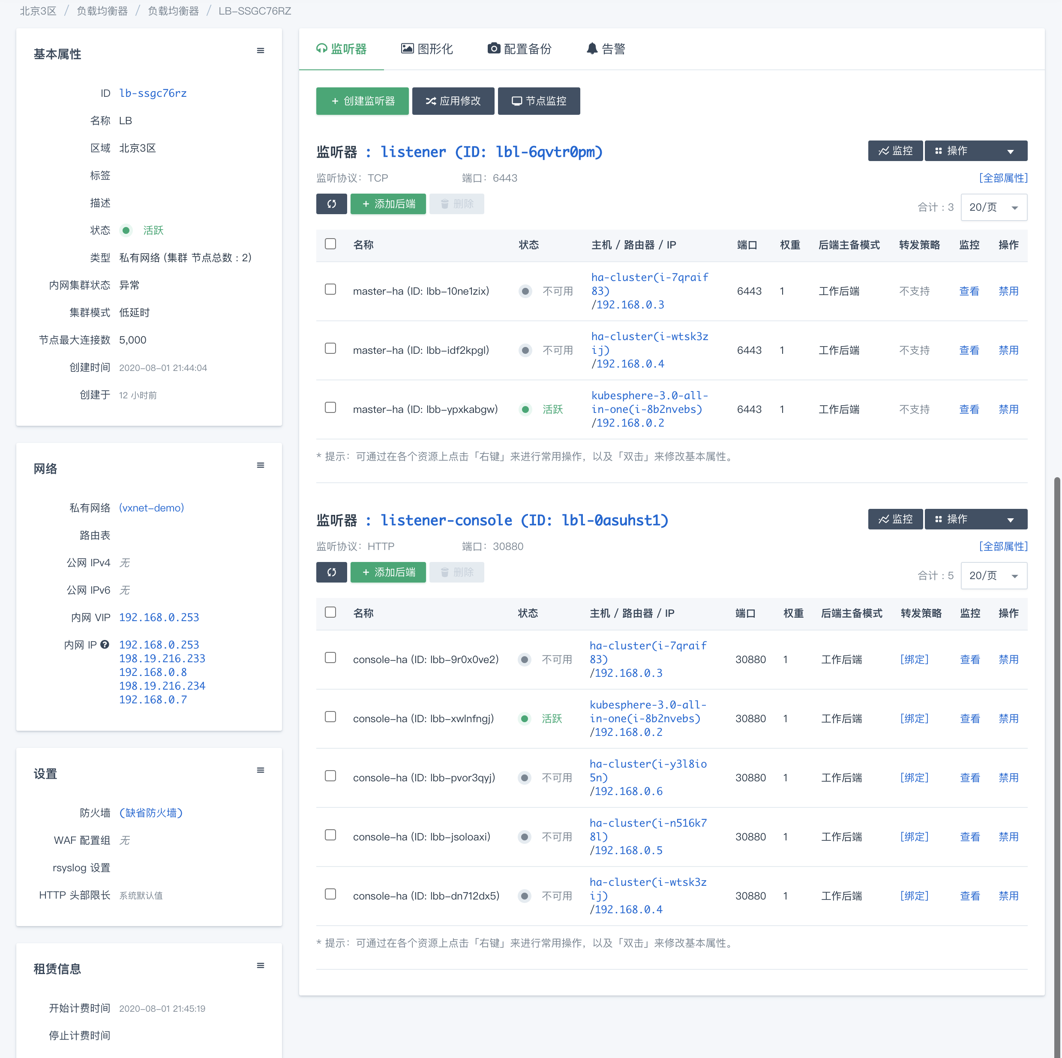This screenshot has width=1062, height=1058.
Task: Open 全部属性 link for listener-console
Action: coord(1003,547)
